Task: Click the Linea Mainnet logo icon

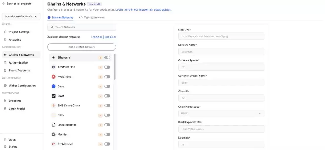Action: [x=54, y=125]
